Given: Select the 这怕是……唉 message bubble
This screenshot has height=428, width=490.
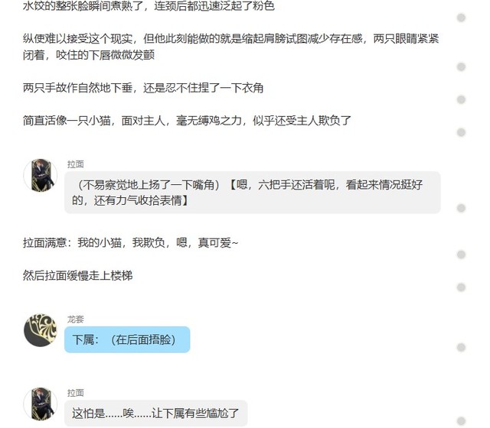Looking at the screenshot, I should point(156,413).
